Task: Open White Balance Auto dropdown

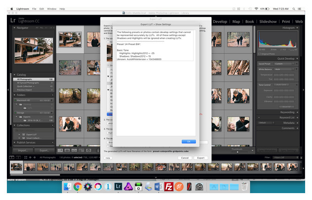Action: (x=284, y=69)
